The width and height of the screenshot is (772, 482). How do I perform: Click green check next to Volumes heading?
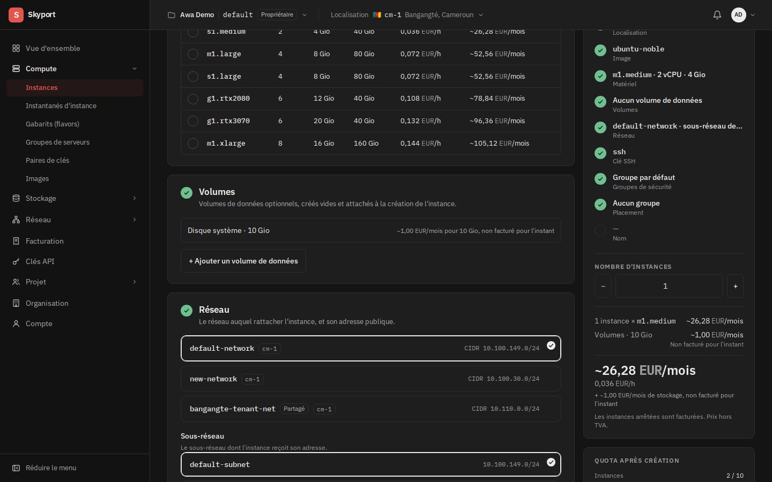[187, 193]
